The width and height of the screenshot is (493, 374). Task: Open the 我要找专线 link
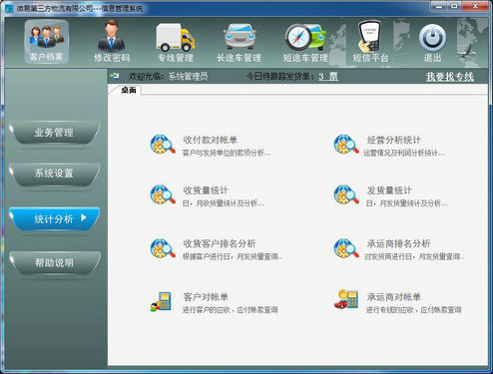[x=450, y=77]
